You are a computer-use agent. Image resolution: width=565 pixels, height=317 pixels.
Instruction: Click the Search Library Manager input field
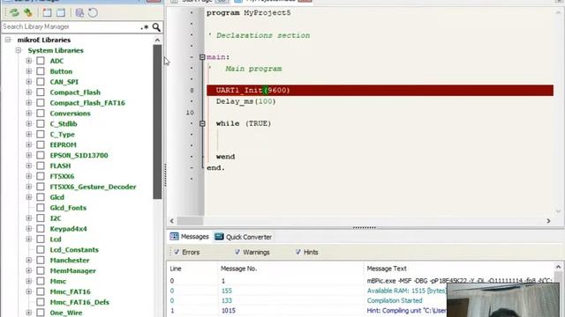[x=71, y=27]
